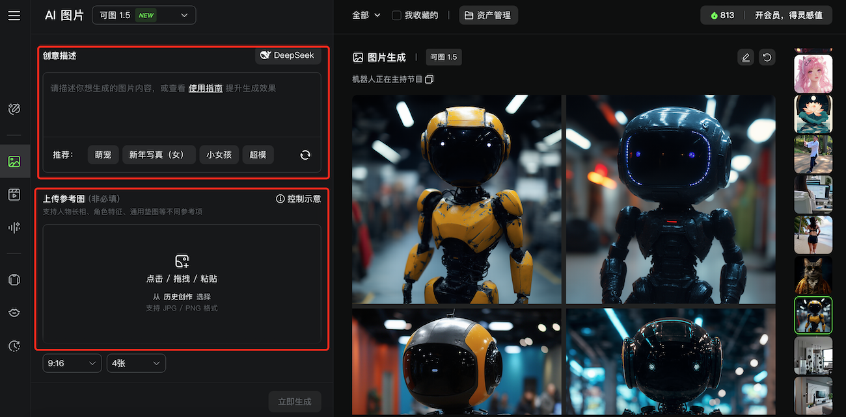Click the regenerate arrow icon above results
846x417 pixels.
[x=767, y=57]
